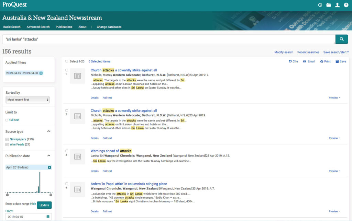
Task: Open the recent searches history icon
Action: [x=320, y=5]
